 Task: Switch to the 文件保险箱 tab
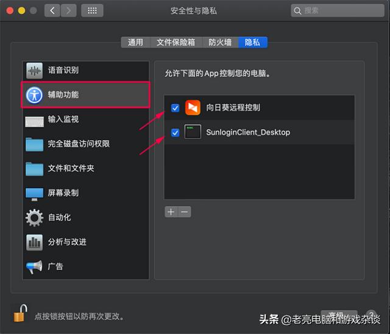[x=176, y=42]
